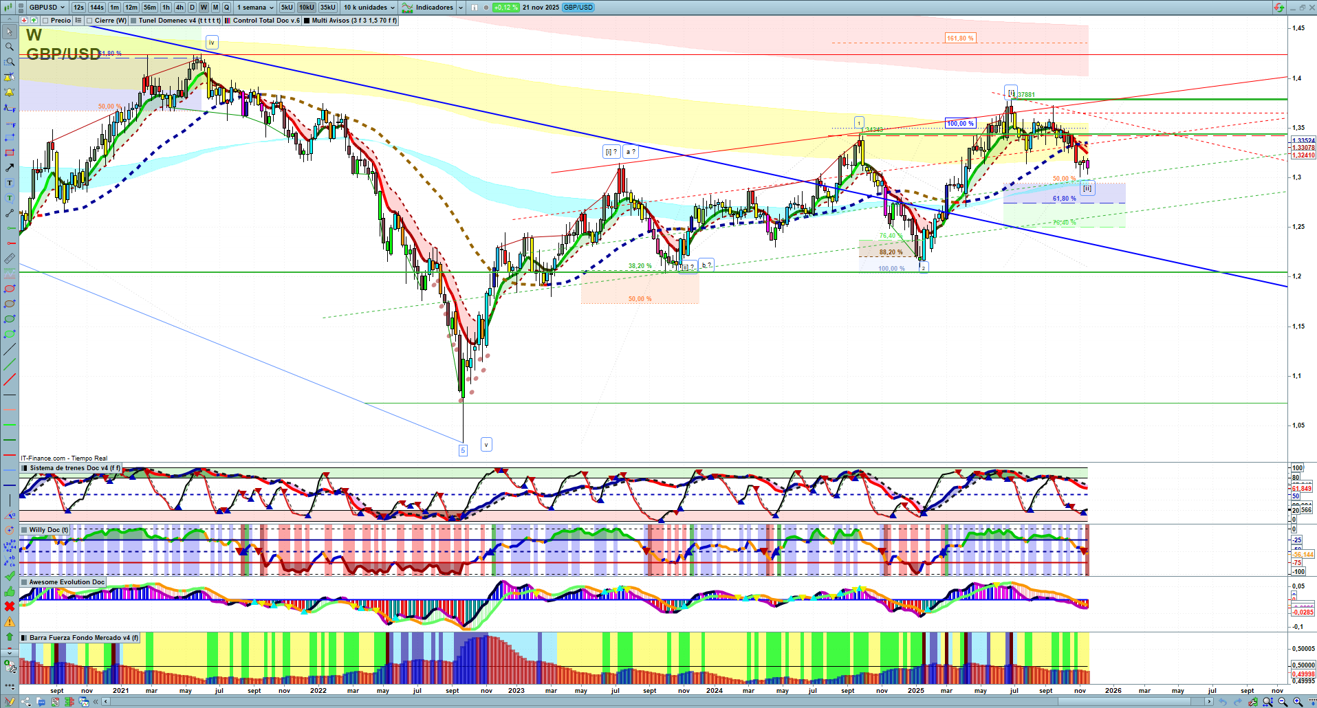Image resolution: width=1317 pixels, height=708 pixels.
Task: Select the weekly W timeframe
Action: (204, 8)
